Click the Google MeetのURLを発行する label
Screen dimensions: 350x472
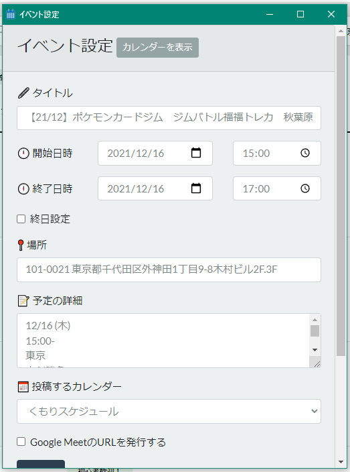[x=98, y=442]
